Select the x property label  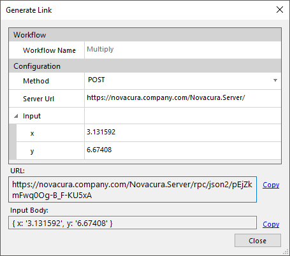coord(32,133)
